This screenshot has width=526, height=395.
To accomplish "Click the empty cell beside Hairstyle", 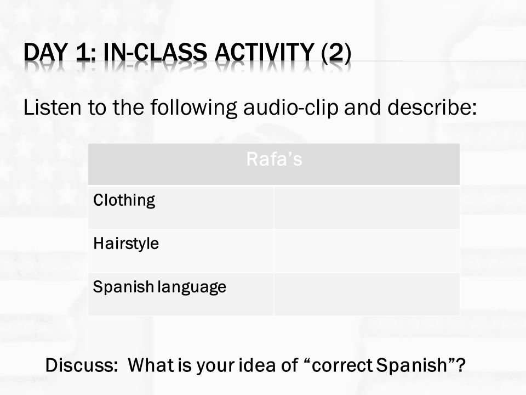I will (x=367, y=251).
